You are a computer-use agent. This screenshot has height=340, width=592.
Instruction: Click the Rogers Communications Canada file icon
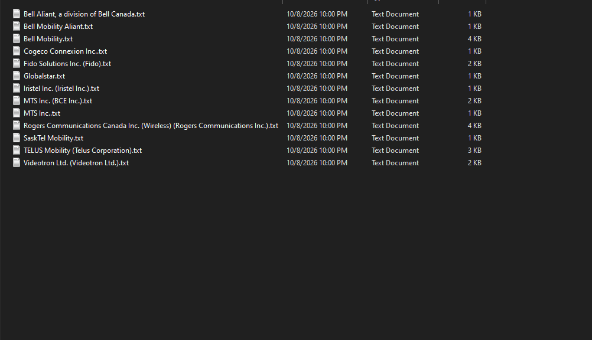click(x=17, y=126)
